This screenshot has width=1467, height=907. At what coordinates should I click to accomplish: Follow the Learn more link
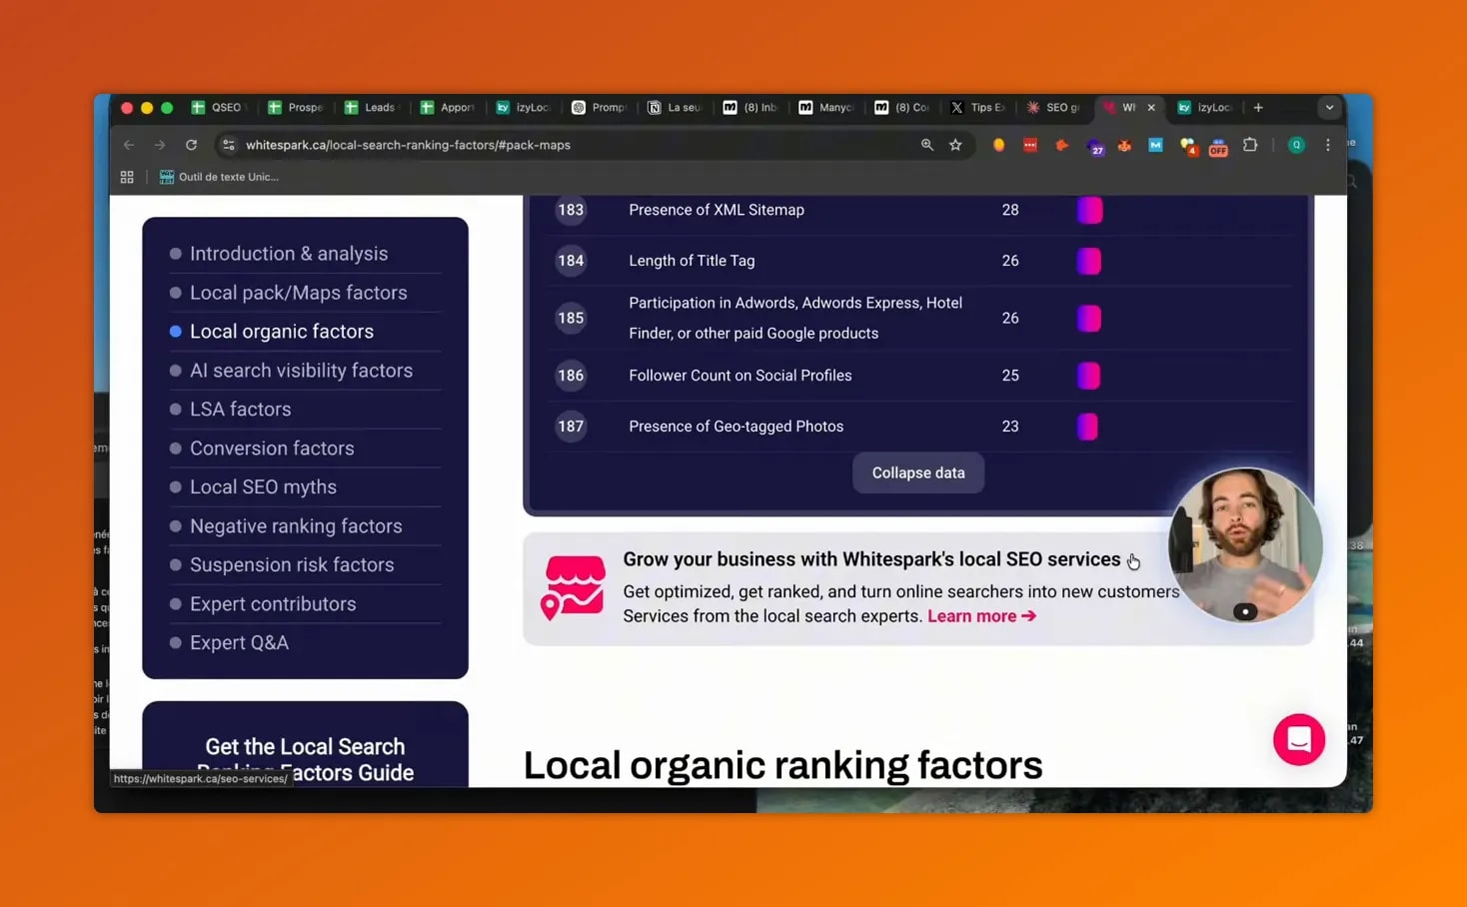point(981,616)
